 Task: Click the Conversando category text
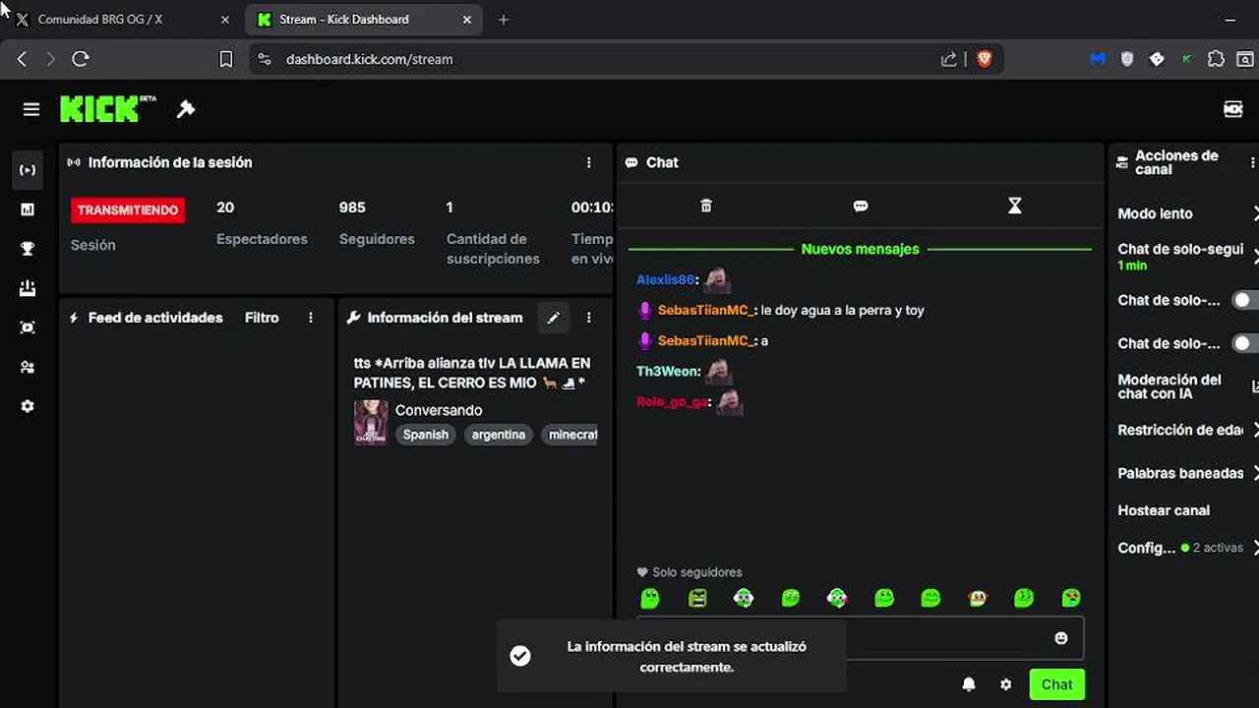439,410
